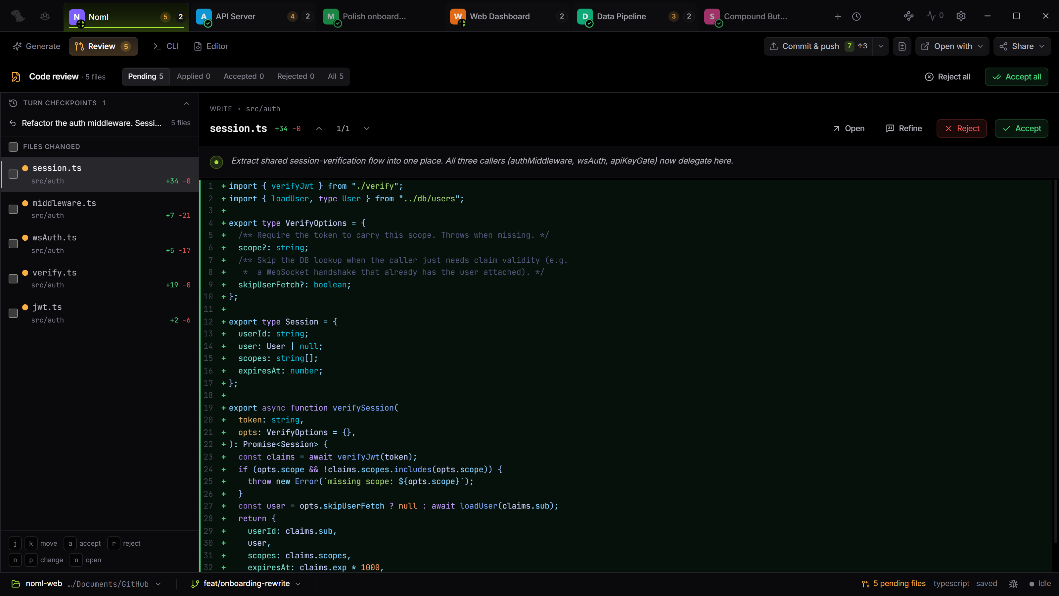Check the verify.ts file checkbox

pyautogui.click(x=13, y=279)
